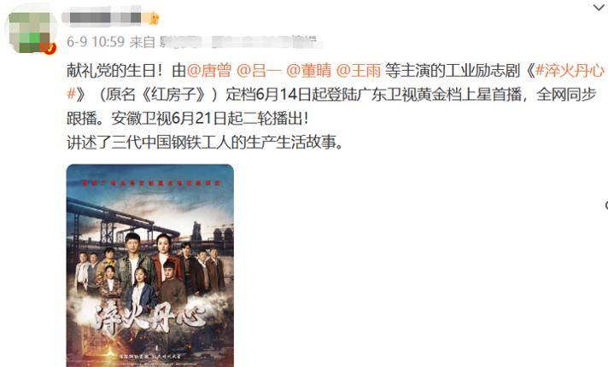This screenshot has width=608, height=367.
Task: Click the partially visible icon at right edge
Action: tap(606, 205)
